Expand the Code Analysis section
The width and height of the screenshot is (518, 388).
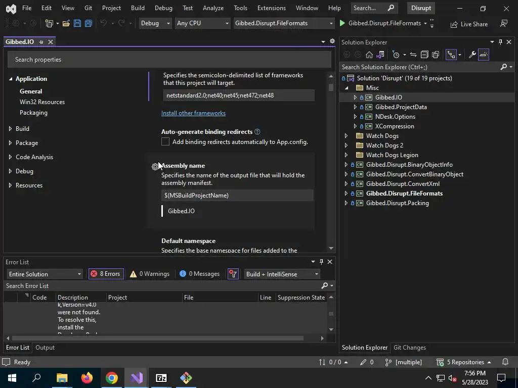(x=10, y=157)
